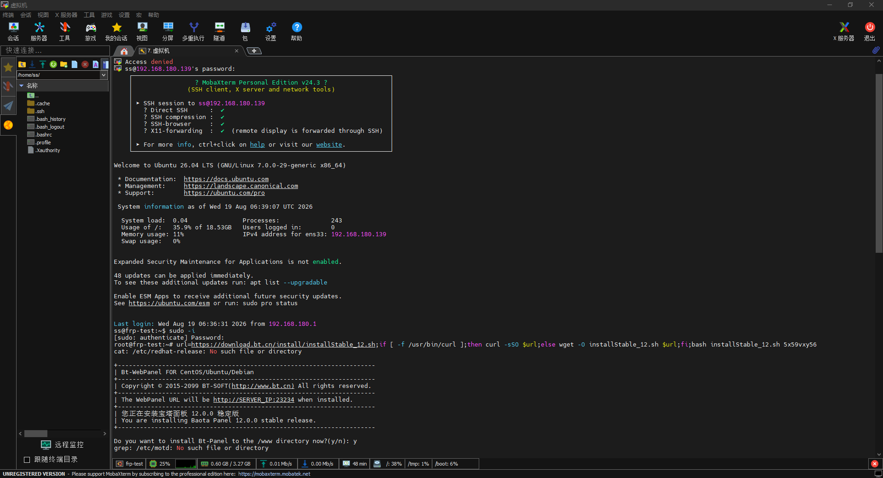Viewport: 883px width, 478px height.
Task: Select the .cache folder
Action: (39, 103)
